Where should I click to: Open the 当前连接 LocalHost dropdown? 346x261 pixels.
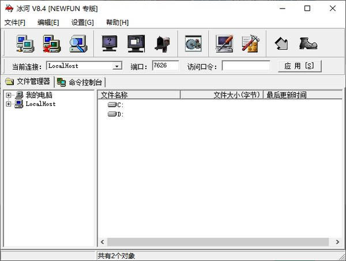117,66
